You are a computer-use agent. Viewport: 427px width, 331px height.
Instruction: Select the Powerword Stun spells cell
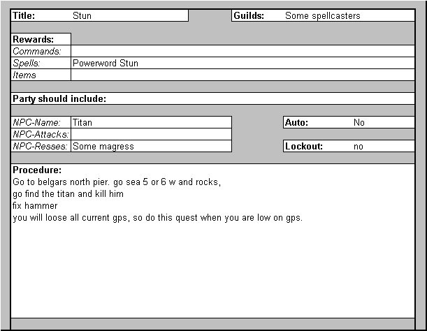tap(243, 63)
